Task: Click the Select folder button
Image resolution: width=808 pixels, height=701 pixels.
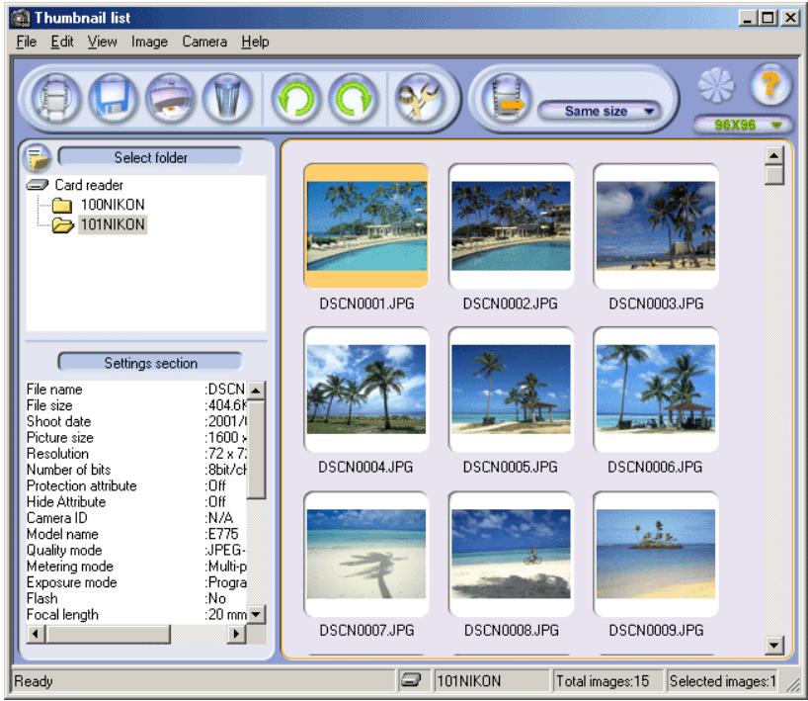Action: tap(150, 157)
